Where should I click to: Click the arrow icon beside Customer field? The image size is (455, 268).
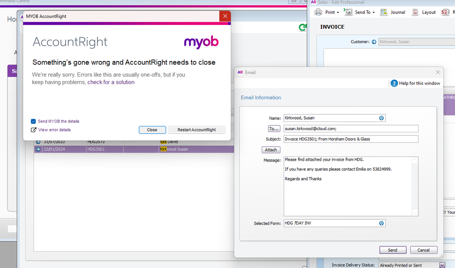pyautogui.click(x=374, y=42)
